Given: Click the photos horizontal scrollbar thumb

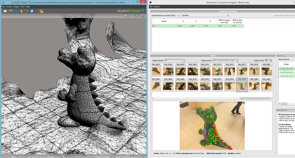Looking at the screenshot, I should pos(254,98).
